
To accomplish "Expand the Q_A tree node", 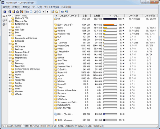I will 10,61.
